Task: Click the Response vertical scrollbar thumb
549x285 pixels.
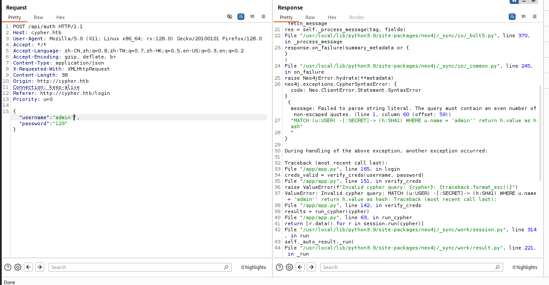Action: click(x=540, y=133)
